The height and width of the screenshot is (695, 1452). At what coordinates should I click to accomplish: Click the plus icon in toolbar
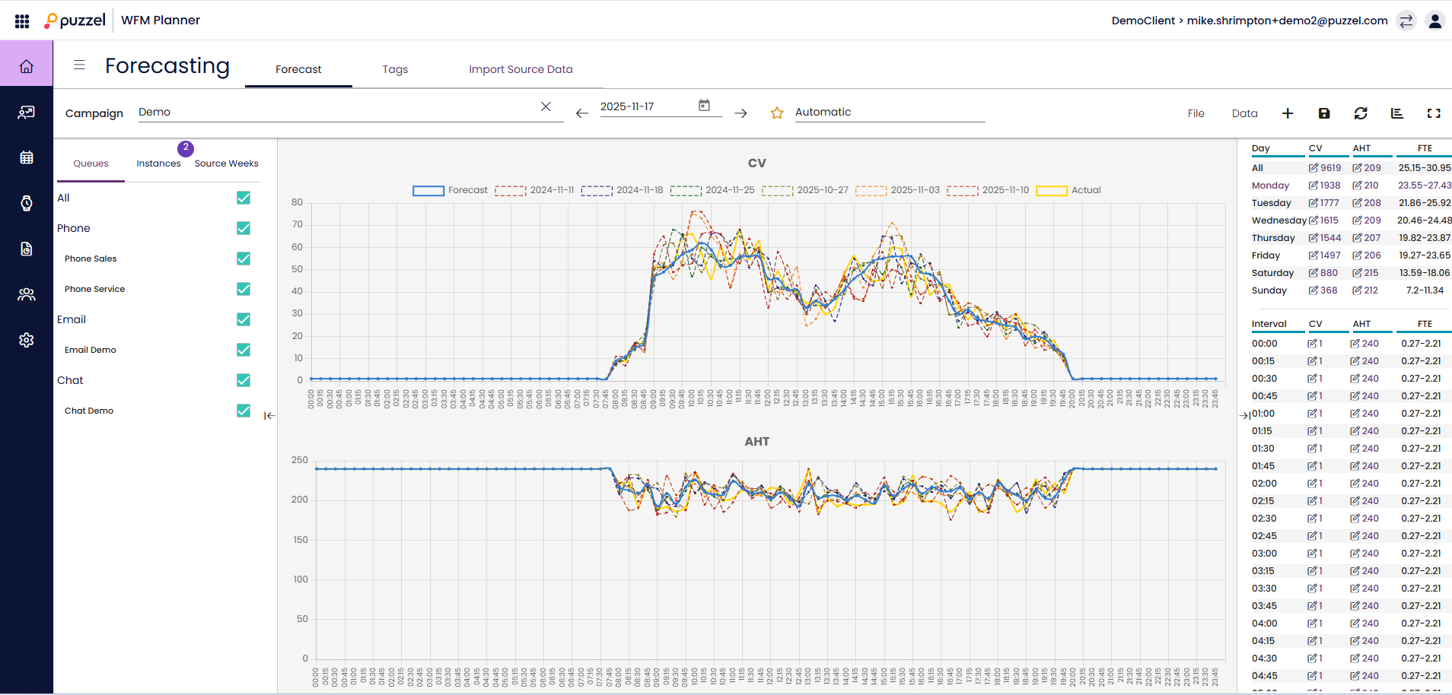coord(1288,113)
